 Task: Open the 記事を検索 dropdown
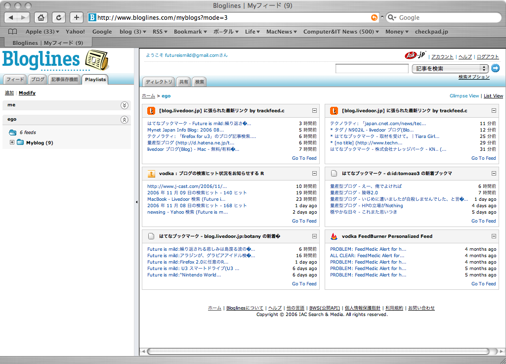point(450,68)
